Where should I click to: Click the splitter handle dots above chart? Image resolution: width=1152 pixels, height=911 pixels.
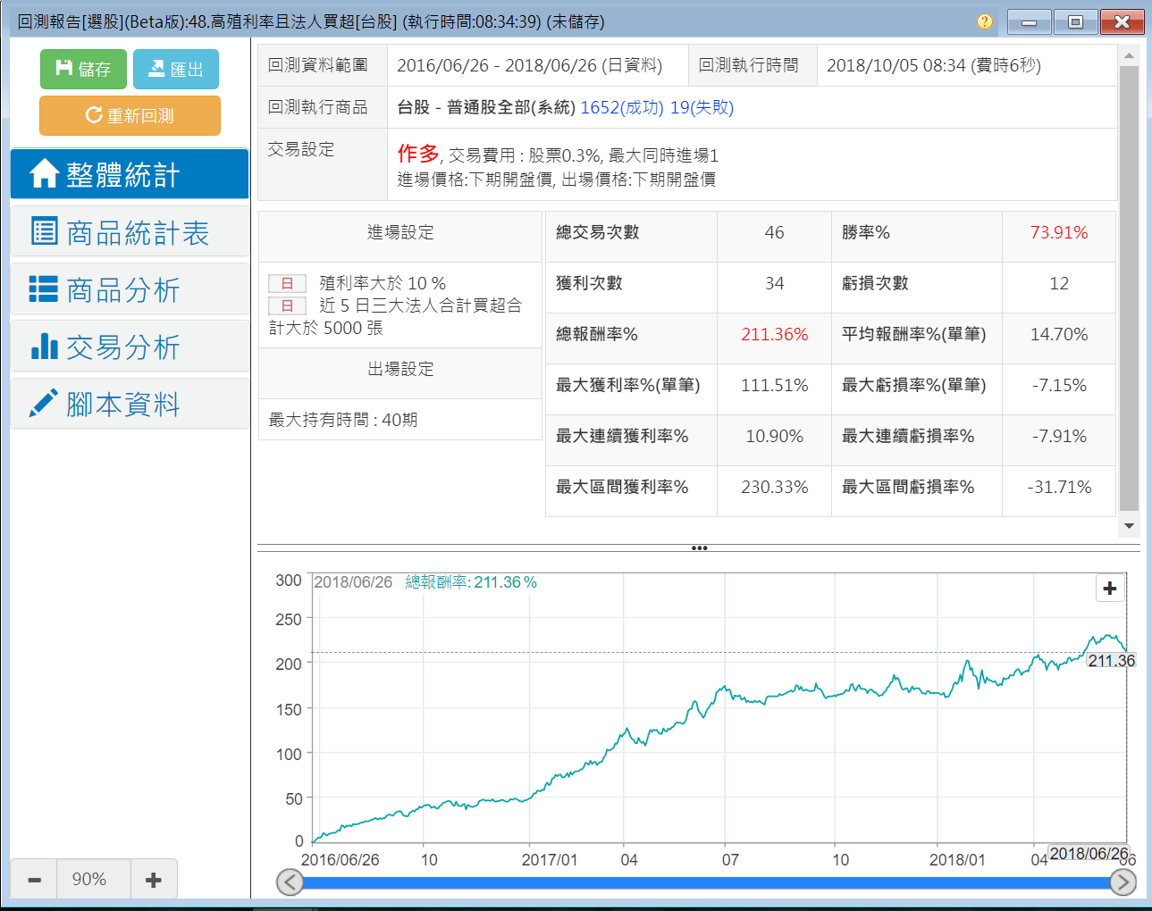[x=699, y=547]
